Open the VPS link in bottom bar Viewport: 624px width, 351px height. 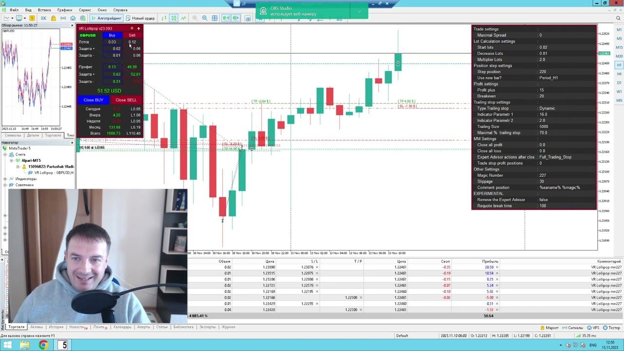tap(593, 328)
